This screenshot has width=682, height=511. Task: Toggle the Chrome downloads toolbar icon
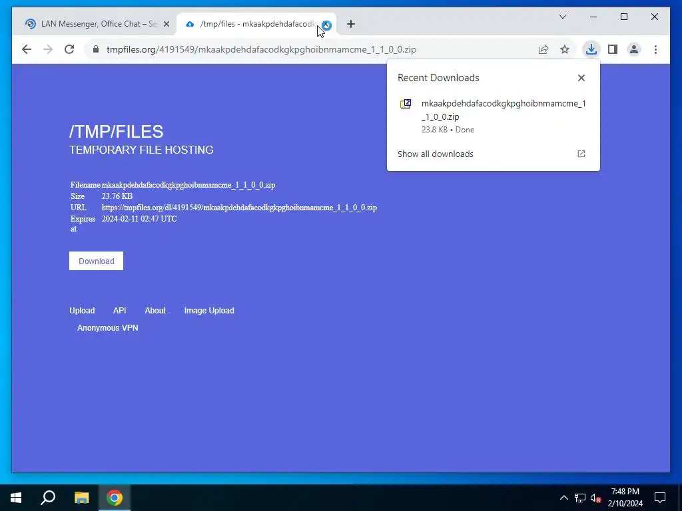point(591,49)
